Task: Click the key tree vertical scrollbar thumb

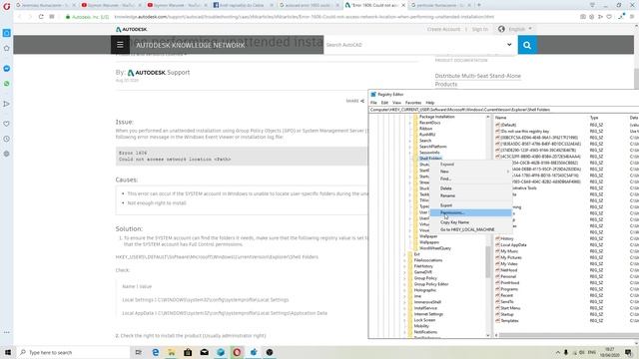Action: 488,262
